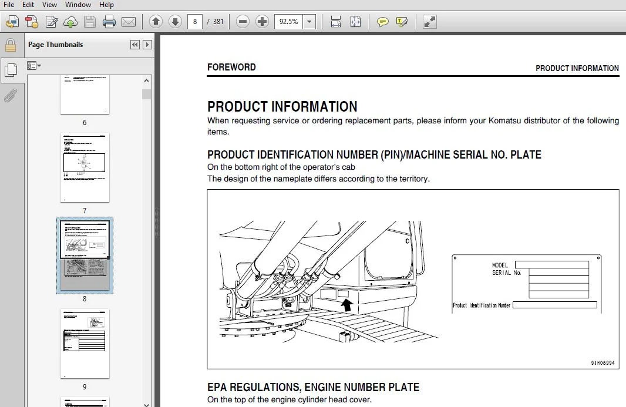The image size is (626, 407).
Task: Switch to Read Mode fullscreen icon
Action: [x=430, y=22]
